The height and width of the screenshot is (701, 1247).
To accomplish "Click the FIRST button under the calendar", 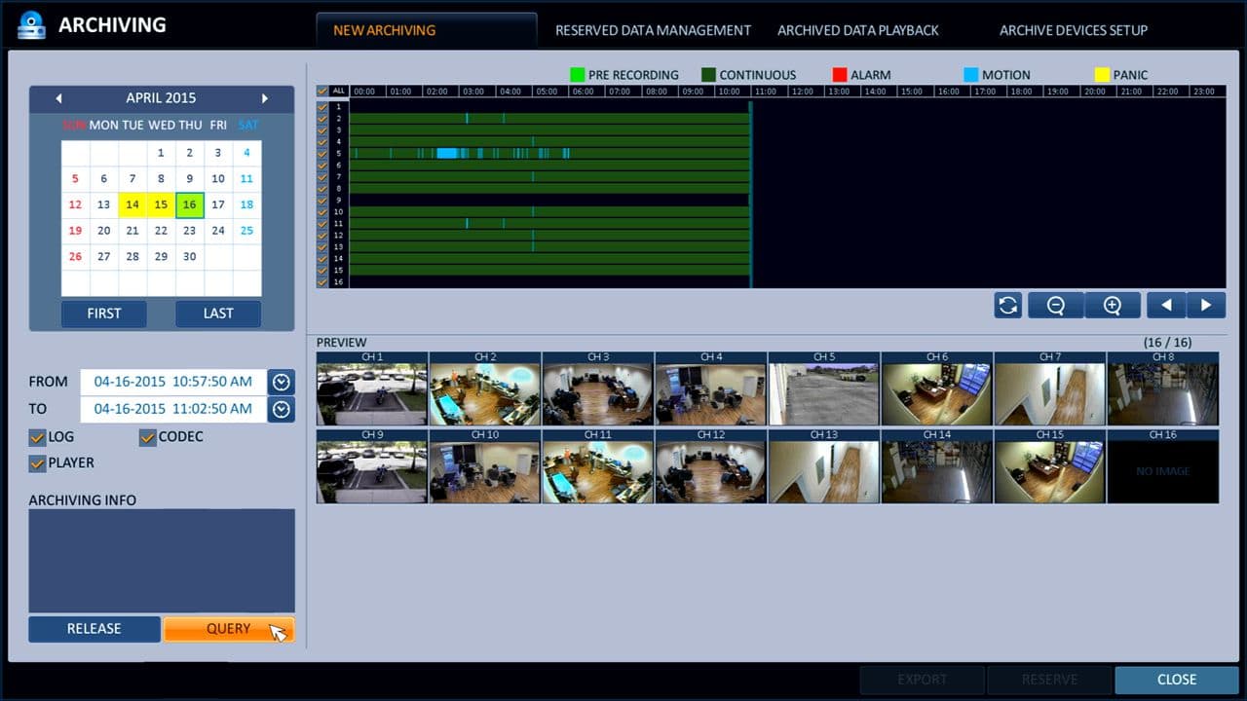I will (x=104, y=314).
